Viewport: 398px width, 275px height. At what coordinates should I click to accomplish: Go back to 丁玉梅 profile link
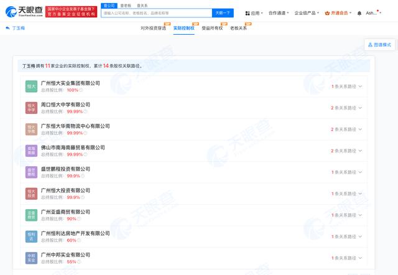tap(18, 28)
